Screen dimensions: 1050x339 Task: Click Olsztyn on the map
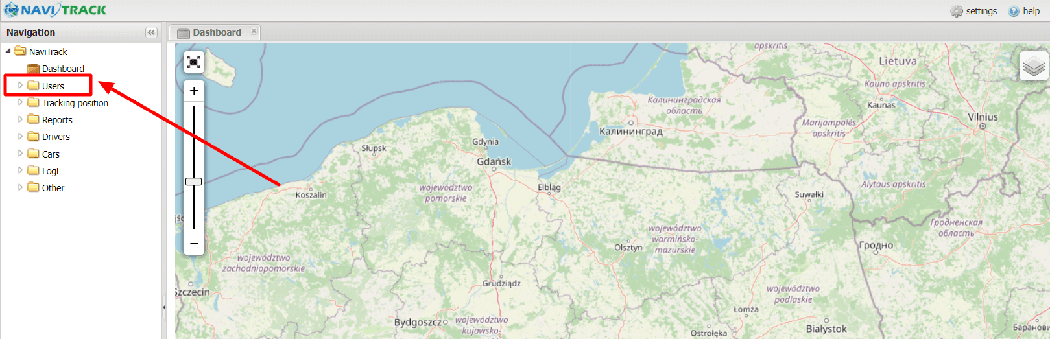[x=628, y=248]
